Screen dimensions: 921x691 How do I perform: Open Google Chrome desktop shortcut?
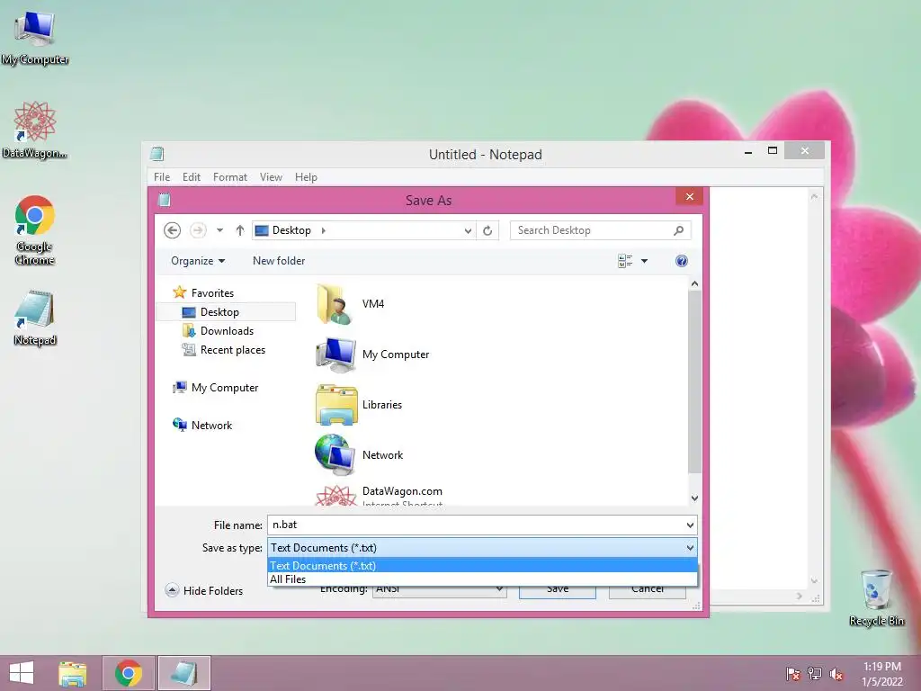click(x=35, y=230)
